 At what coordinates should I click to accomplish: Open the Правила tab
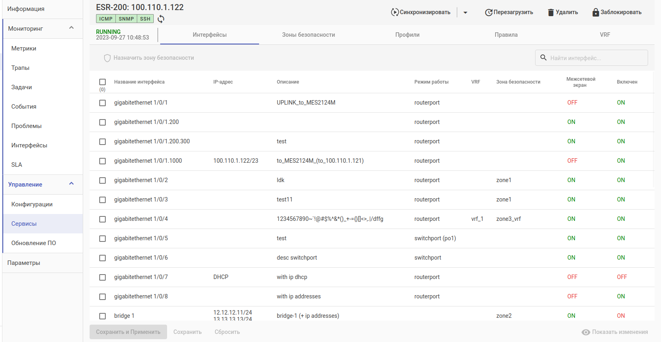(506, 35)
